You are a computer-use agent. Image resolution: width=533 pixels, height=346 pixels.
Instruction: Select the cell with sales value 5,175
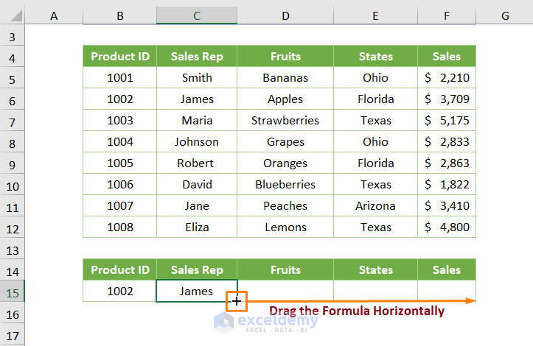pyautogui.click(x=447, y=121)
